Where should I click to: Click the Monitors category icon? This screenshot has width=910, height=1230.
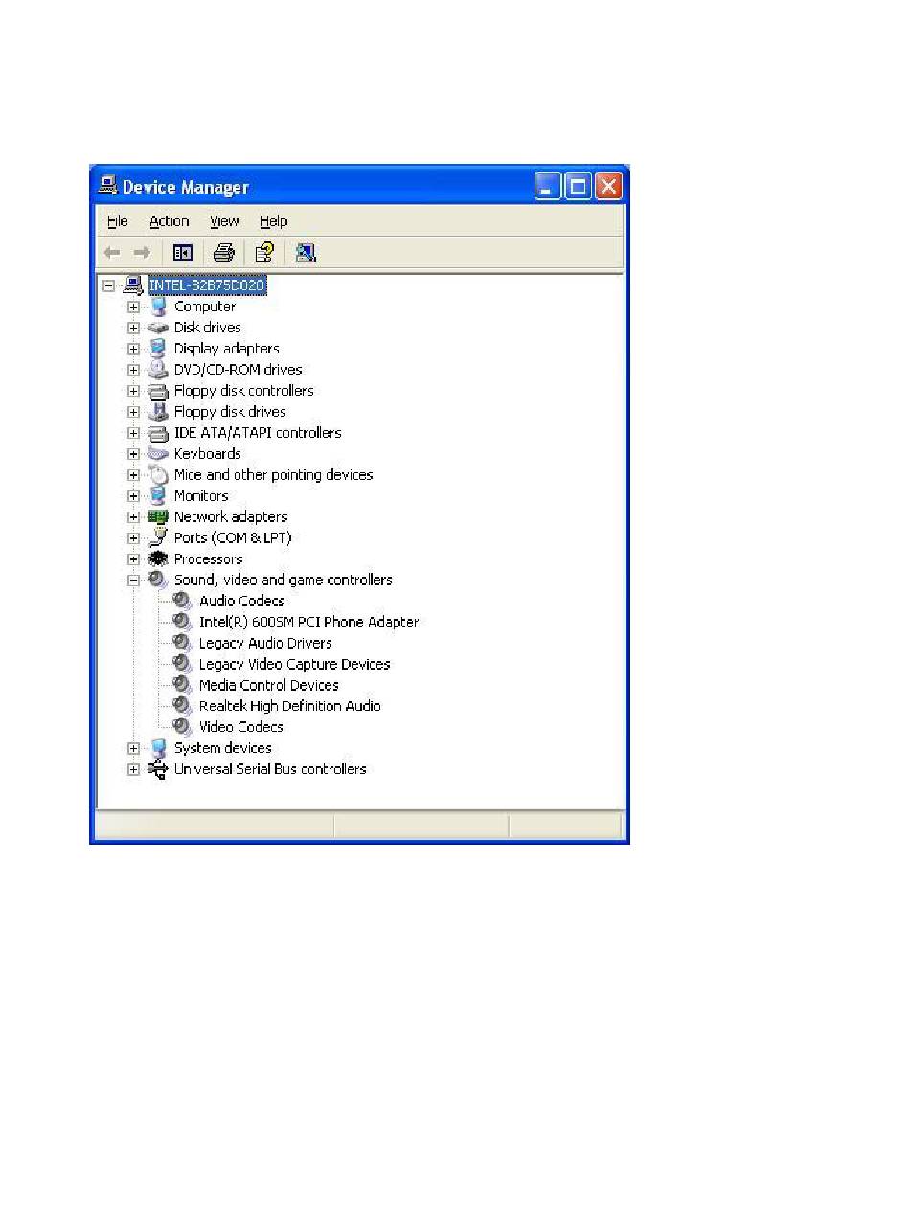[158, 496]
